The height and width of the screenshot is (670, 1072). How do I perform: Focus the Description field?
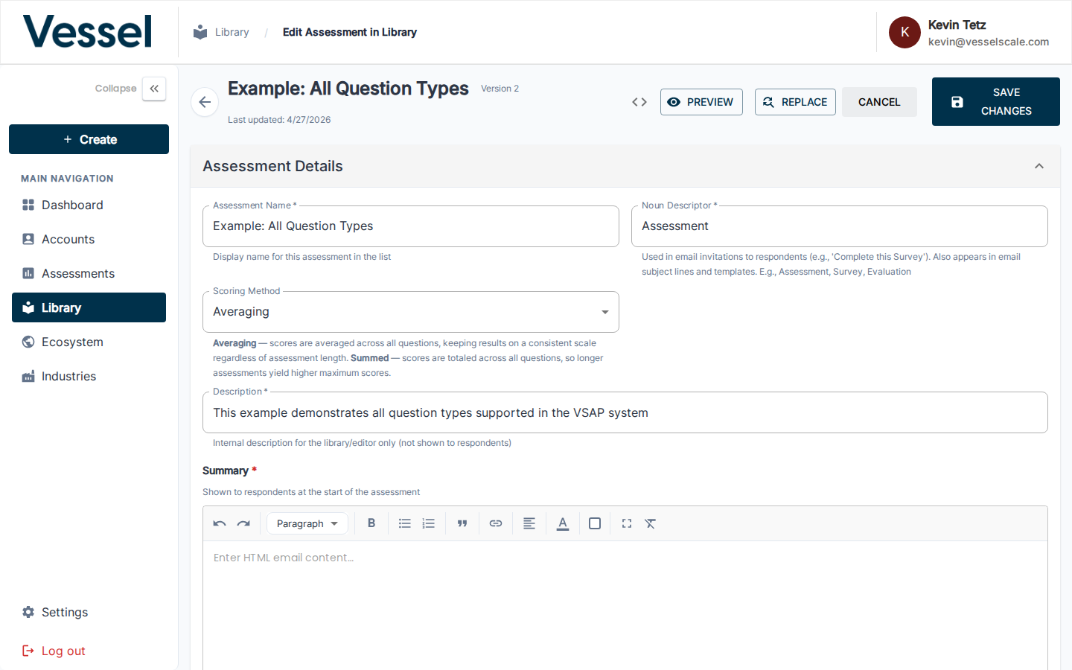pos(625,412)
